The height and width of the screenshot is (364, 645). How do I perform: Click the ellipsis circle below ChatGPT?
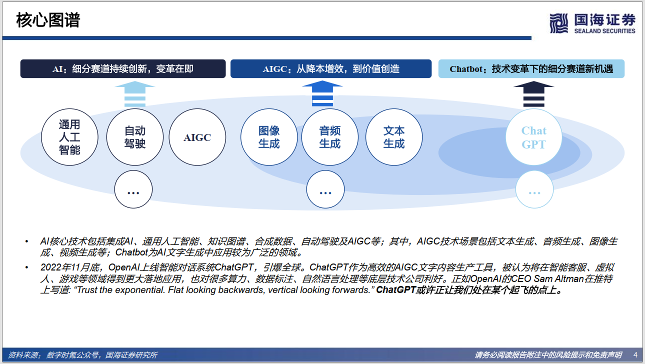pyautogui.click(x=534, y=189)
